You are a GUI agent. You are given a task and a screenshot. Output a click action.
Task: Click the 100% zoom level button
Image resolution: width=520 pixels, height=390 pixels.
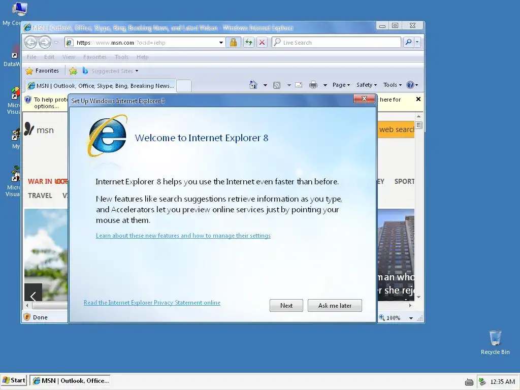pyautogui.click(x=390, y=318)
